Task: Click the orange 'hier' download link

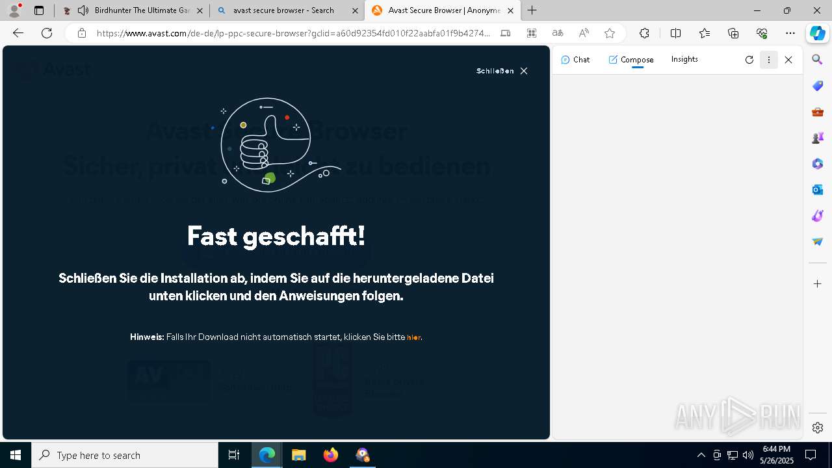Action: tap(413, 337)
